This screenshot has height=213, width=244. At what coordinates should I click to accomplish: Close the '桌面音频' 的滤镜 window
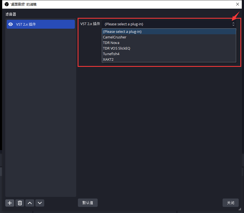(238, 4)
